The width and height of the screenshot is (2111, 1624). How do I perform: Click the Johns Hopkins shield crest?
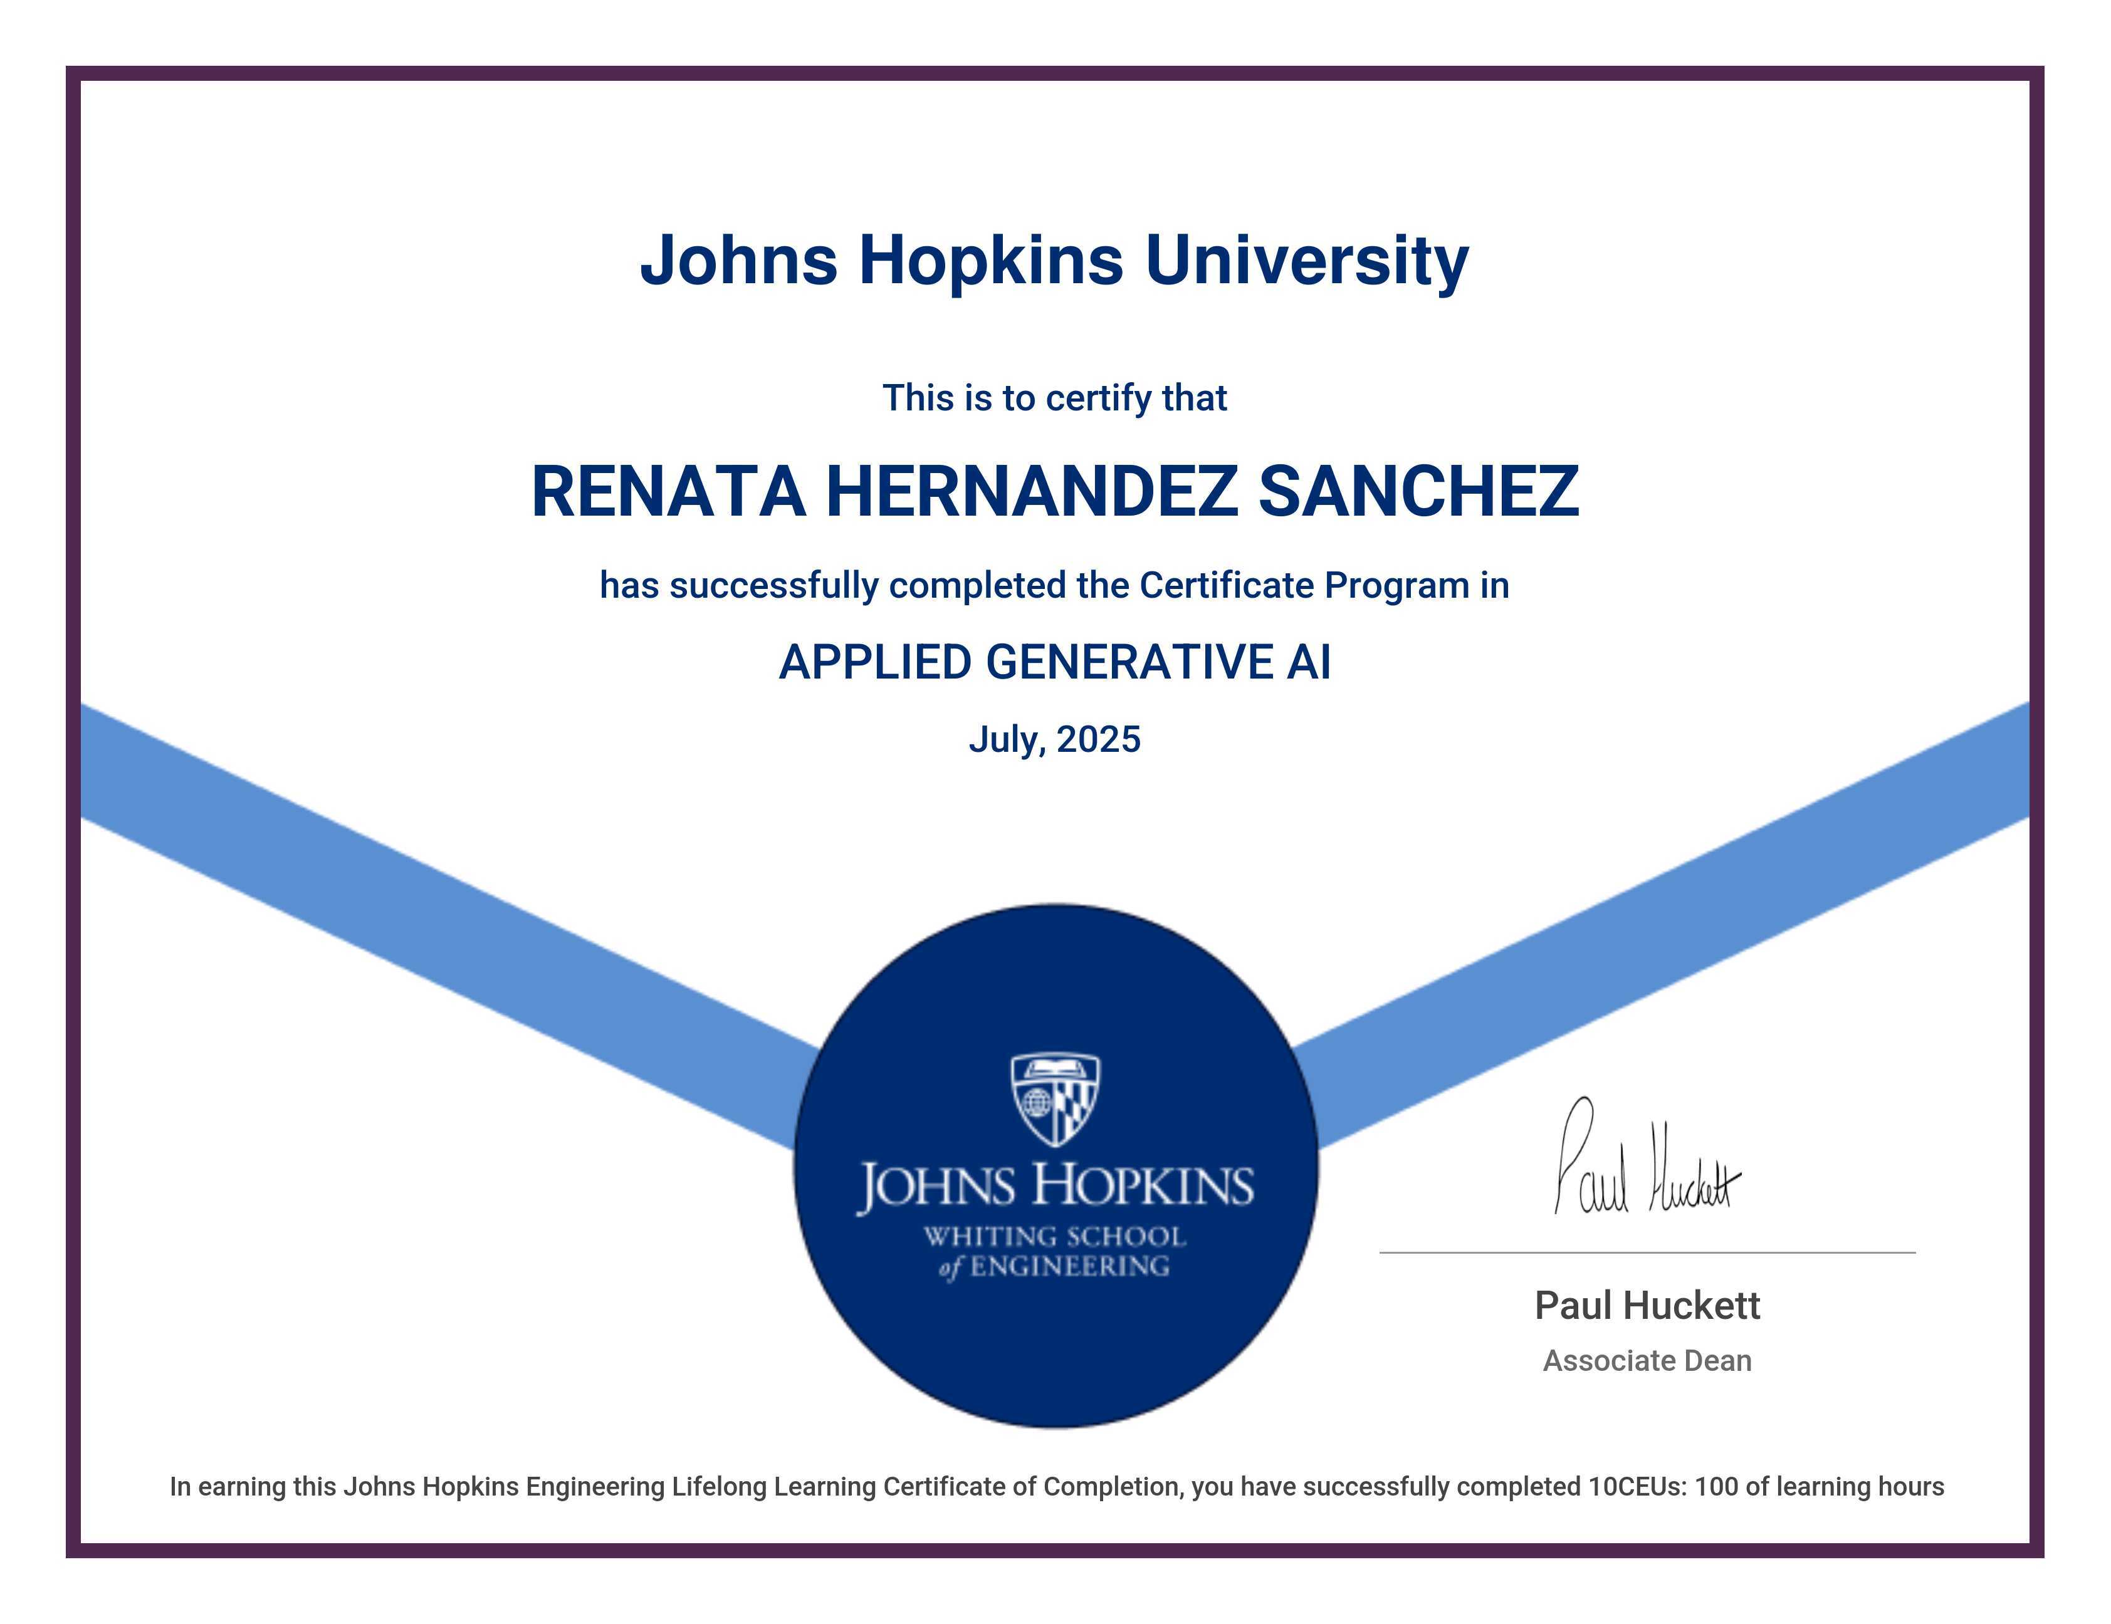point(1055,1100)
